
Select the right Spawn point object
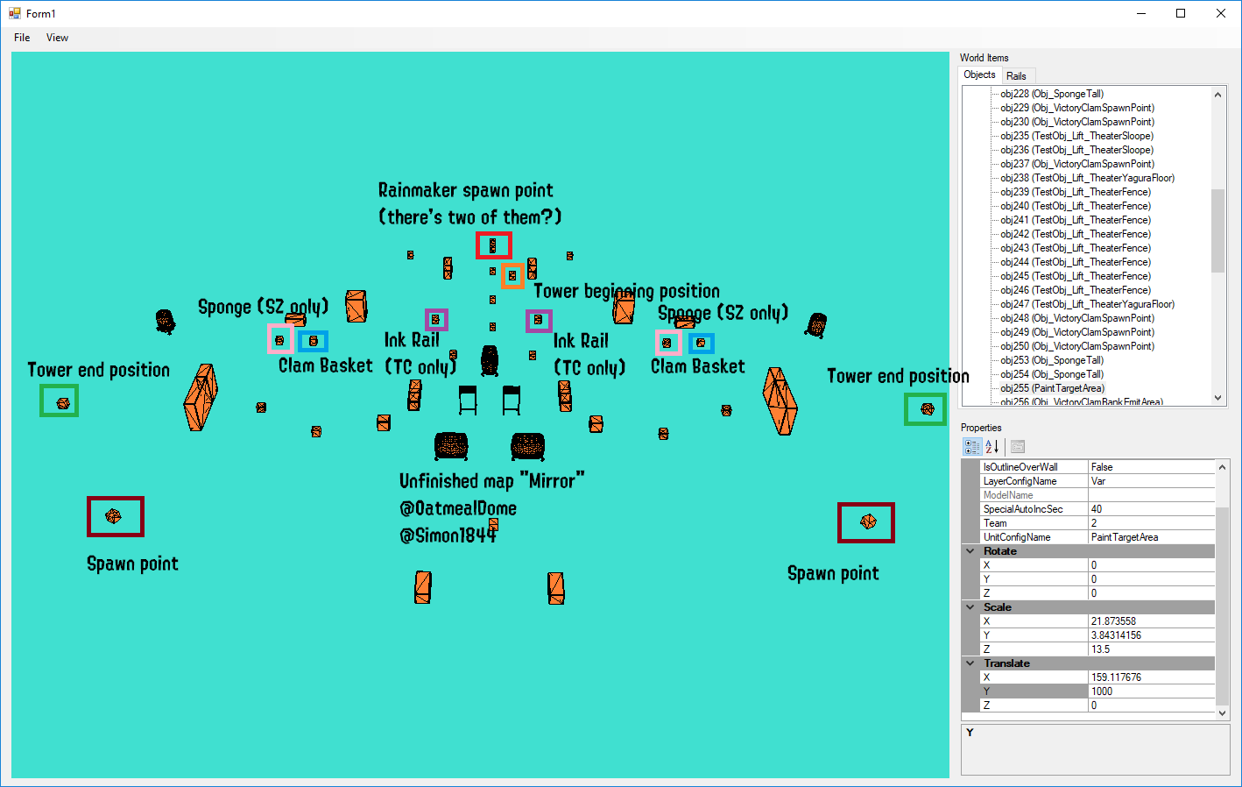click(x=867, y=521)
